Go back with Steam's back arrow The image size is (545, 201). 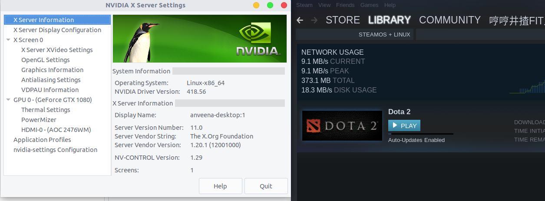[300, 20]
